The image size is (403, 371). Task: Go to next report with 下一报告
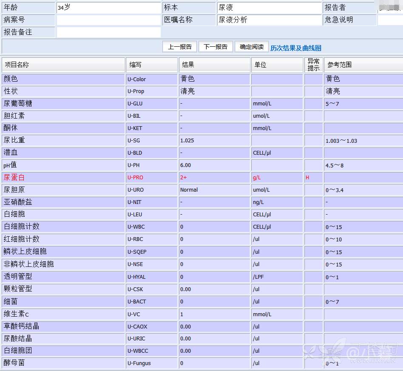tap(216, 47)
